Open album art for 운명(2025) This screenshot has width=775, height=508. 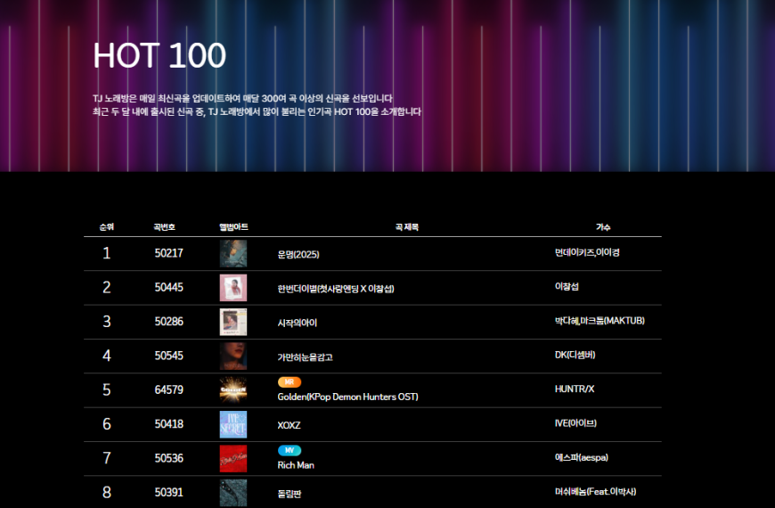[233, 254]
